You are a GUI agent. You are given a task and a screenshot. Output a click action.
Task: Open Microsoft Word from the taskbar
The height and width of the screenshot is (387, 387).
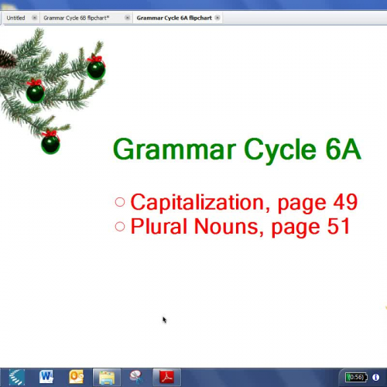(x=46, y=377)
